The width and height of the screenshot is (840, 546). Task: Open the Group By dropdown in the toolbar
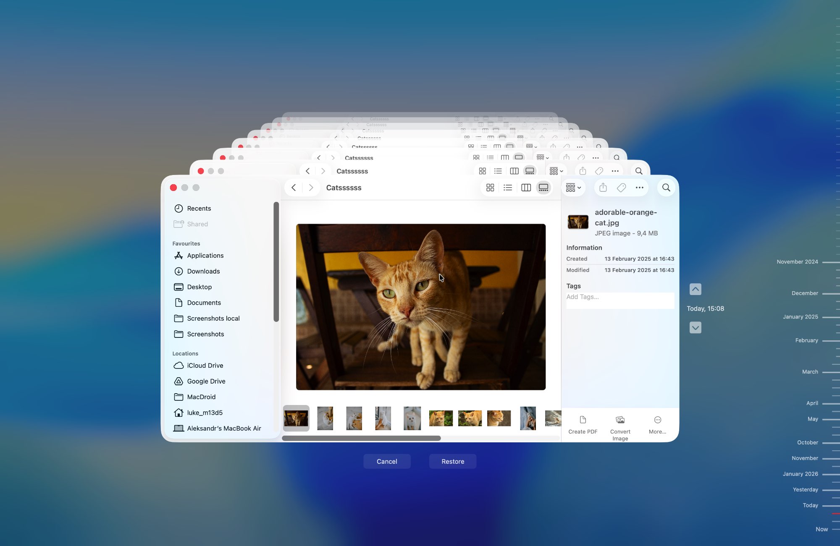click(x=573, y=188)
